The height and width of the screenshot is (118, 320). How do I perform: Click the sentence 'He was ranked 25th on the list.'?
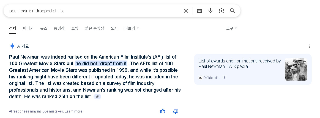coord(58,97)
